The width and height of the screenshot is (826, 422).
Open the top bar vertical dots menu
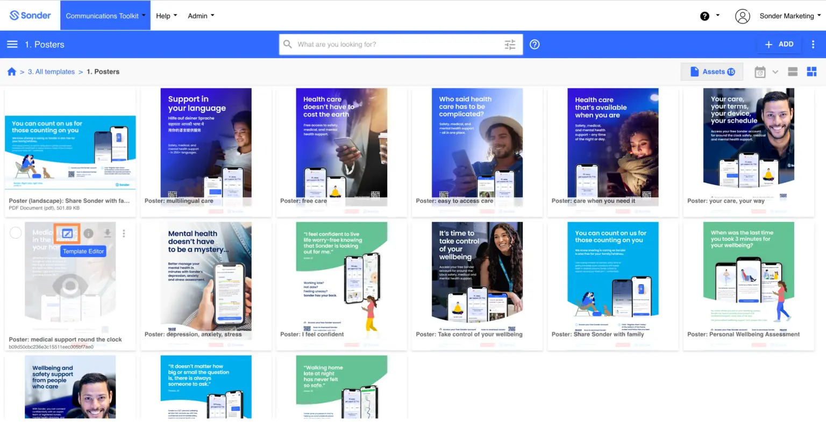coord(813,44)
